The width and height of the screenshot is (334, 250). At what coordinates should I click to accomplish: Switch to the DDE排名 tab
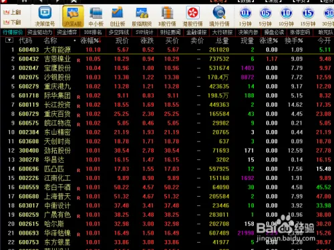[93, 32]
